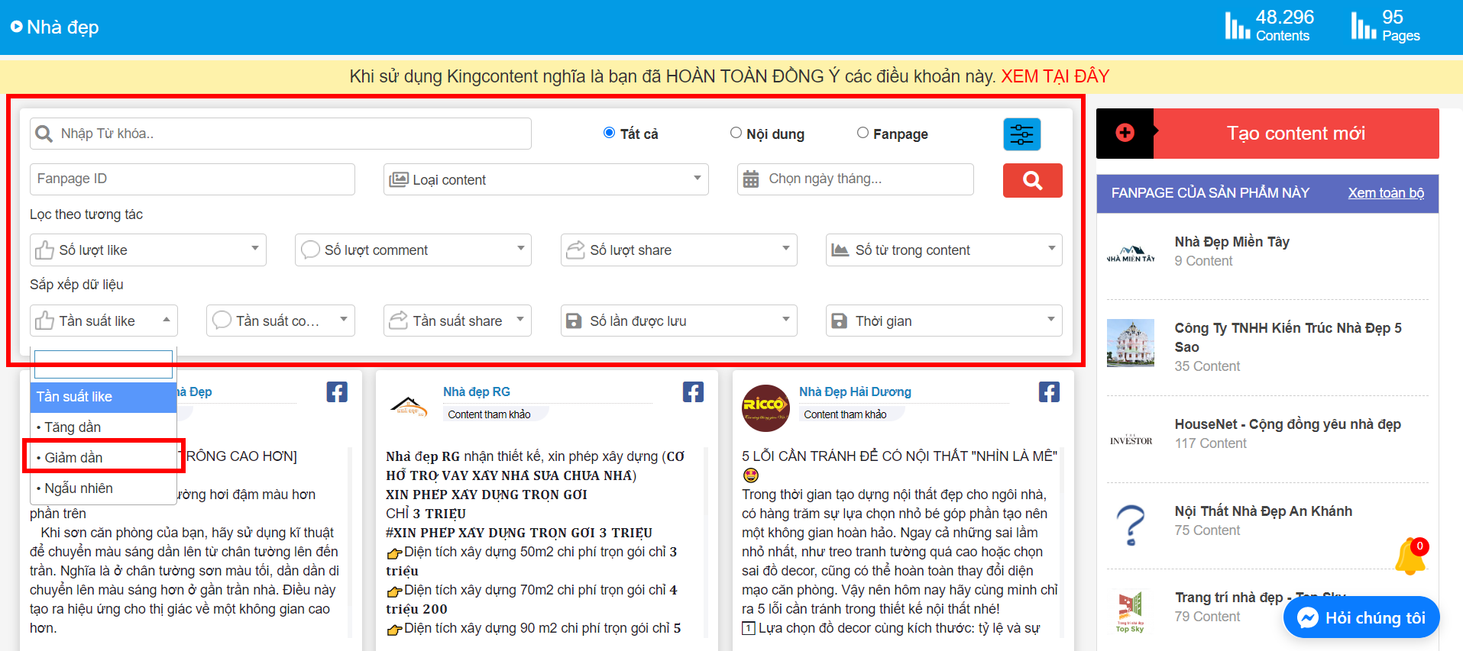Viewport: 1463px width, 651px height.
Task: Click the XEM TẠI ĐÂY terms link
Action: click(1055, 76)
